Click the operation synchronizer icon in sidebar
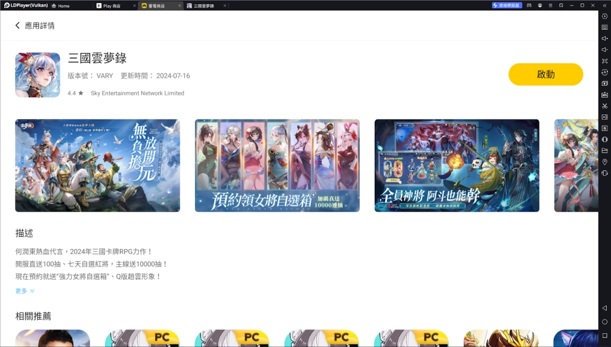Screen dimensions: 611x347 pos(604,72)
